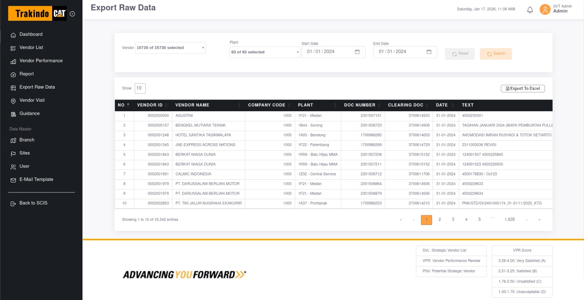Click BENGKEL MUTIARA TEKNIK vendor name
Image resolution: width=584 pixels, height=300 pixels.
(x=200, y=125)
